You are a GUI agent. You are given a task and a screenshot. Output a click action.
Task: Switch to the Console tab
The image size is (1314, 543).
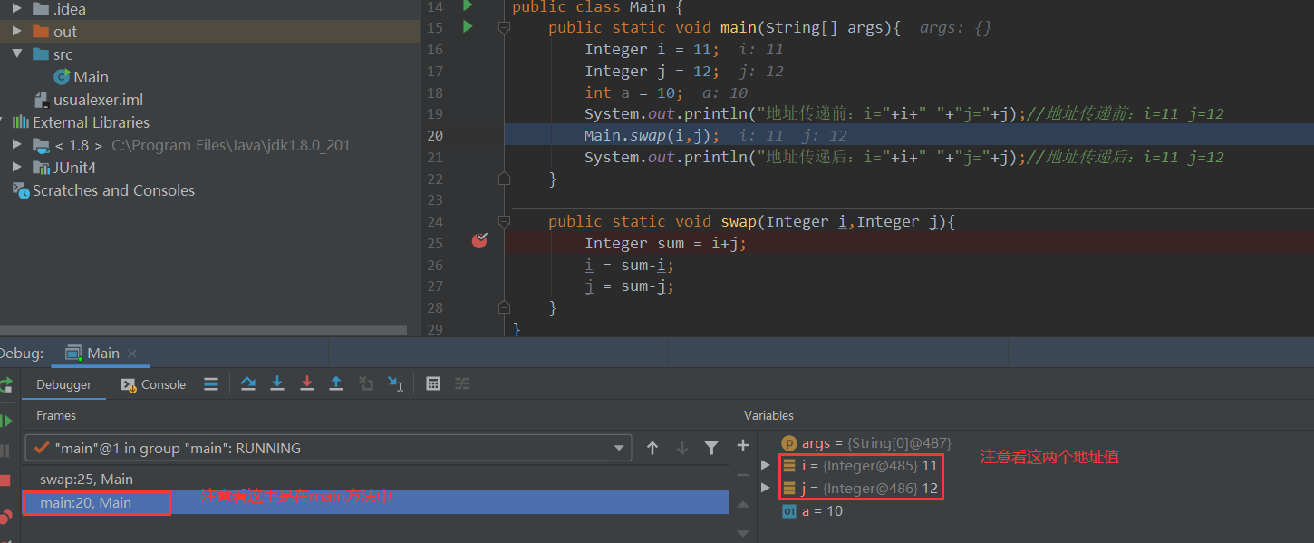pyautogui.click(x=153, y=384)
